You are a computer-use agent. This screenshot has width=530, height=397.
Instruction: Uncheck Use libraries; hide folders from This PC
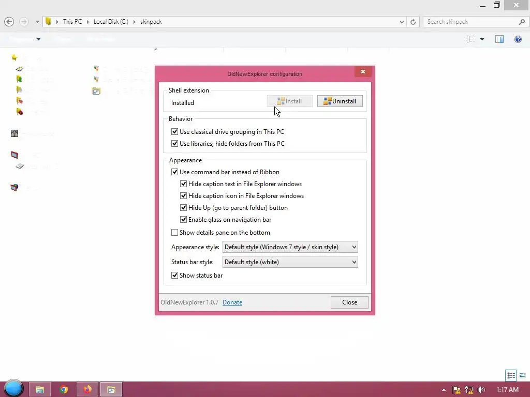174,144
